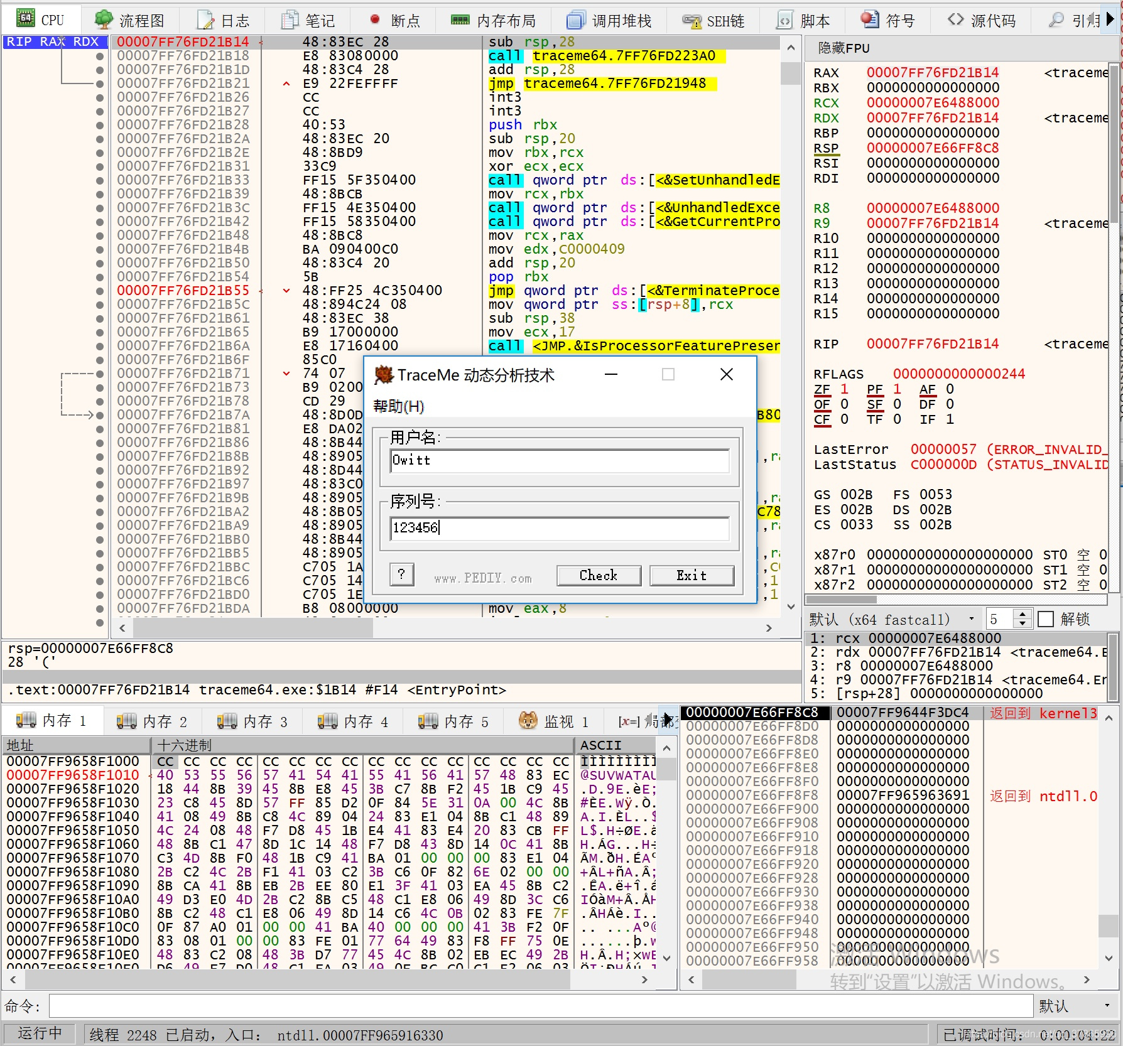Open the 日志 log panel
This screenshot has width=1123, height=1046.
[x=224, y=19]
